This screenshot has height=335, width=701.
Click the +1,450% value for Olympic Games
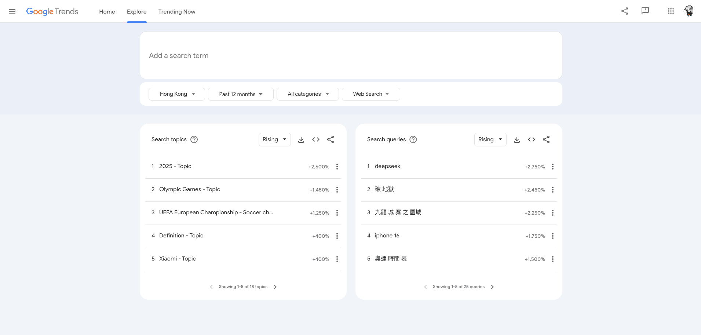tap(320, 190)
